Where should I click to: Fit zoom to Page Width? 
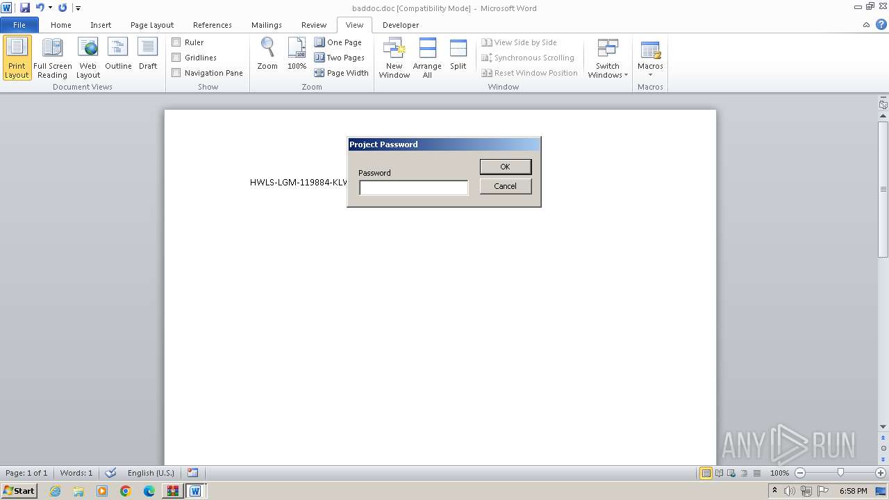tap(342, 73)
